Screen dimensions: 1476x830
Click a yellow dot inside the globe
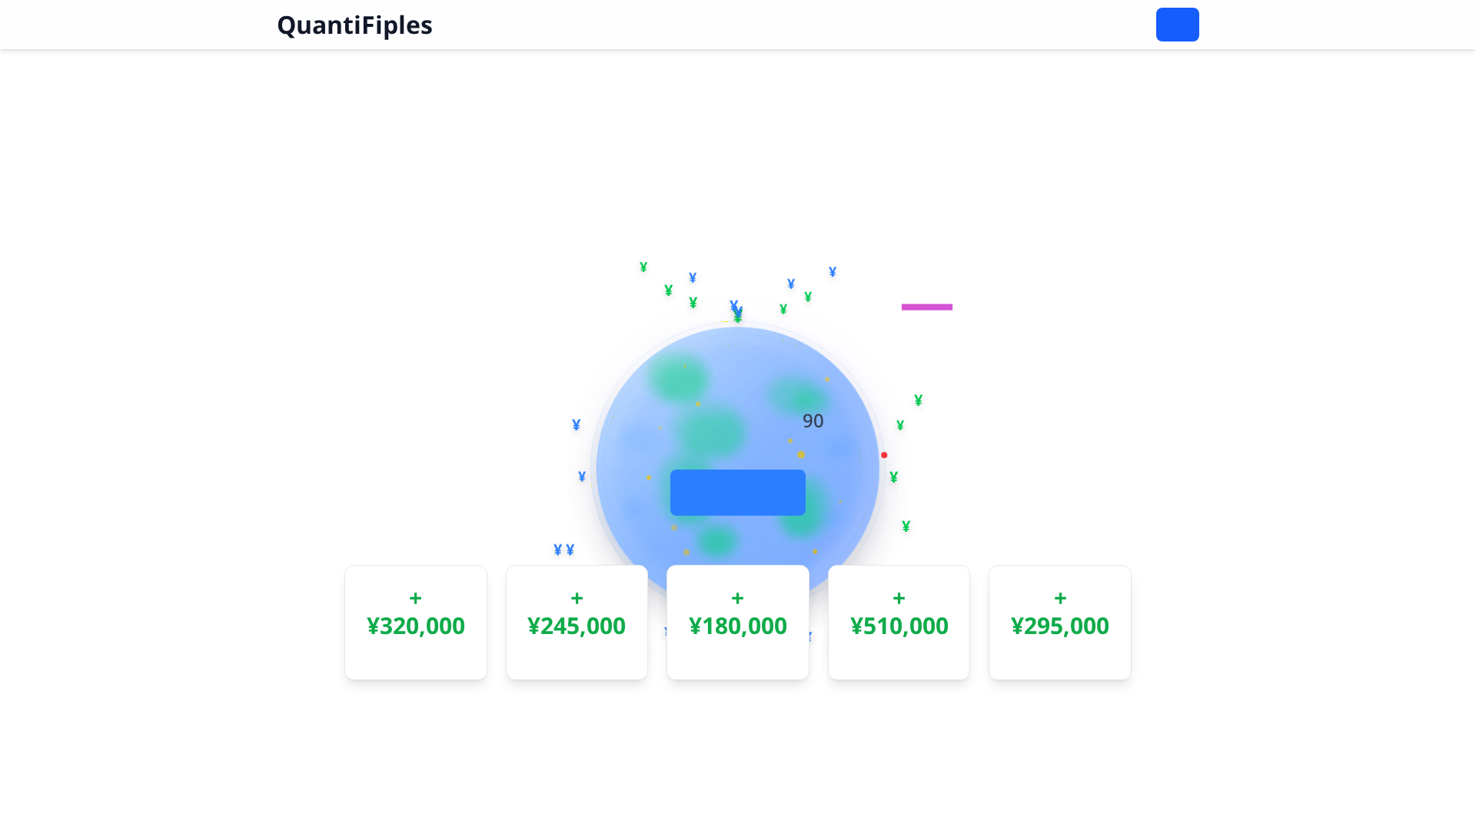pyautogui.click(x=799, y=455)
